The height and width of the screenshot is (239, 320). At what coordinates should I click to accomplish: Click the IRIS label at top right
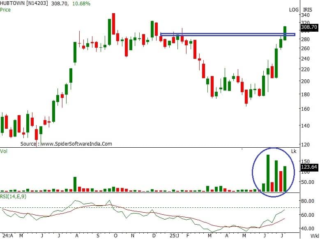click(x=308, y=9)
